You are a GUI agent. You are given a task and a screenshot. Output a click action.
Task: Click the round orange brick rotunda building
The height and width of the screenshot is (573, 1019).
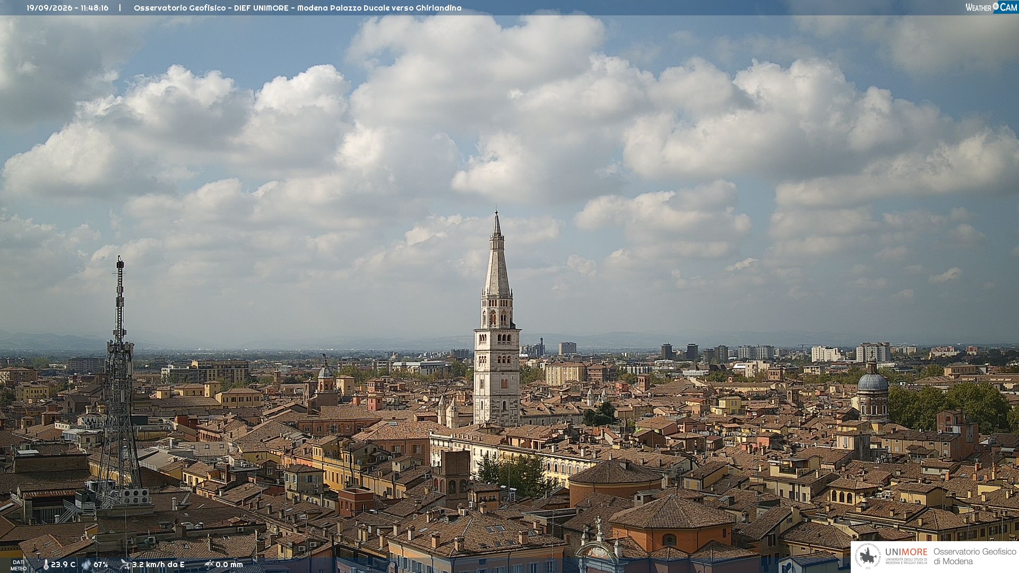pyautogui.click(x=616, y=482)
